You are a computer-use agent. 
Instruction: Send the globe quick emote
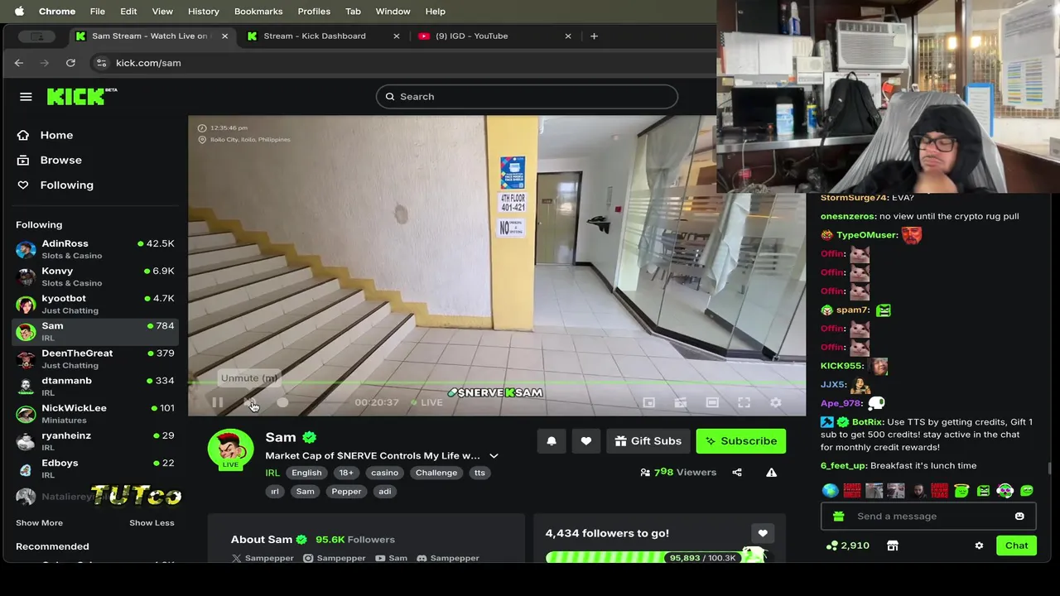830,490
